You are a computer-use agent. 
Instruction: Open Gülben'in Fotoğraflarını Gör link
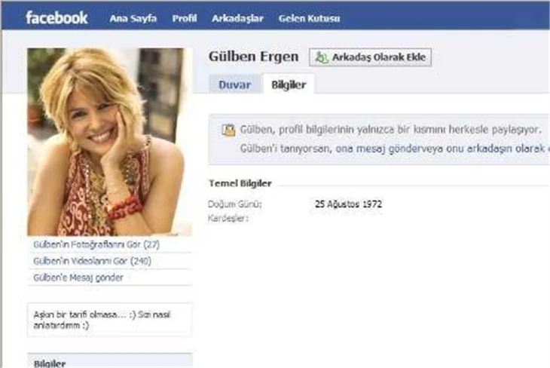coord(96,244)
